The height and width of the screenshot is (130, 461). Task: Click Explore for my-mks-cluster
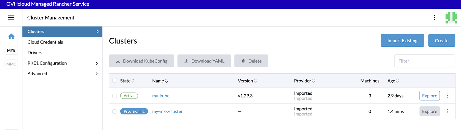[430, 111]
